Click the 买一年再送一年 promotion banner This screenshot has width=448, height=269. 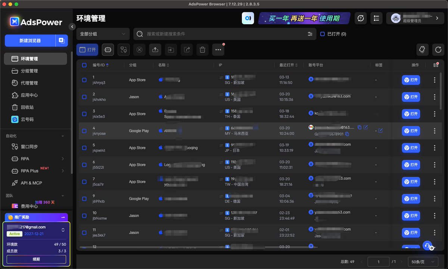tap(304, 18)
